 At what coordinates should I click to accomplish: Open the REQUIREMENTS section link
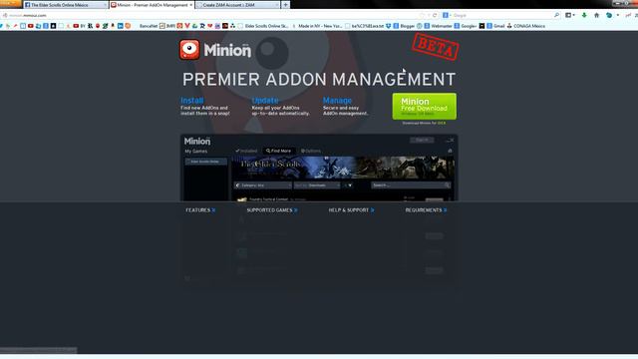426,210
